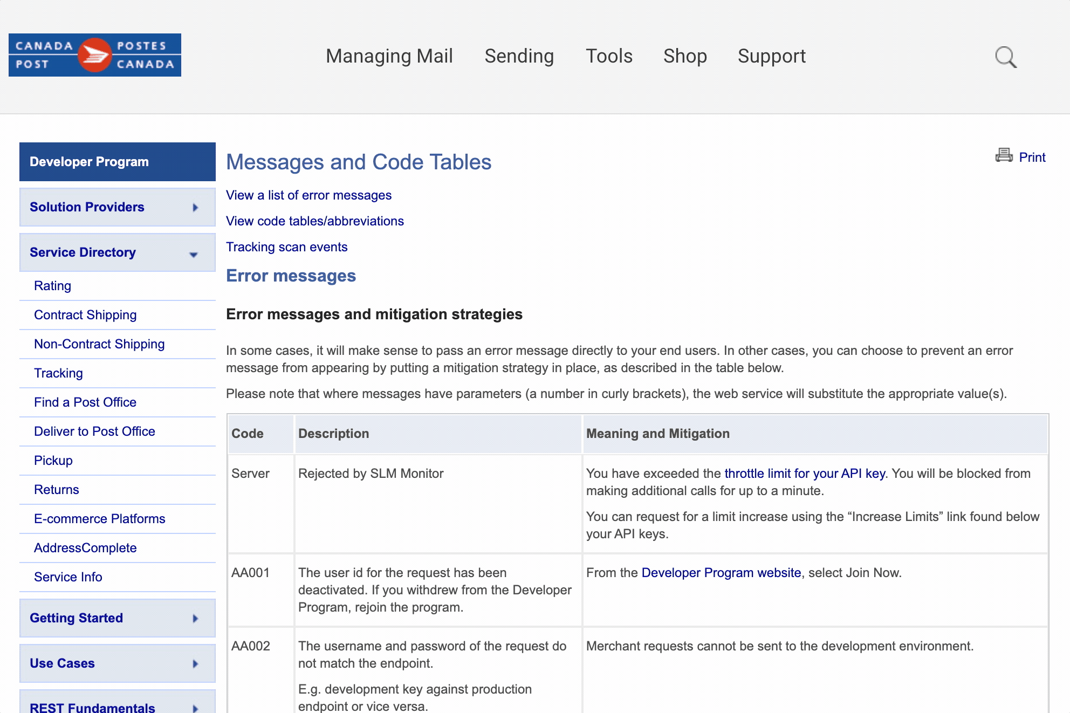This screenshot has height=713, width=1070.
Task: Open the Support menu
Action: point(772,56)
